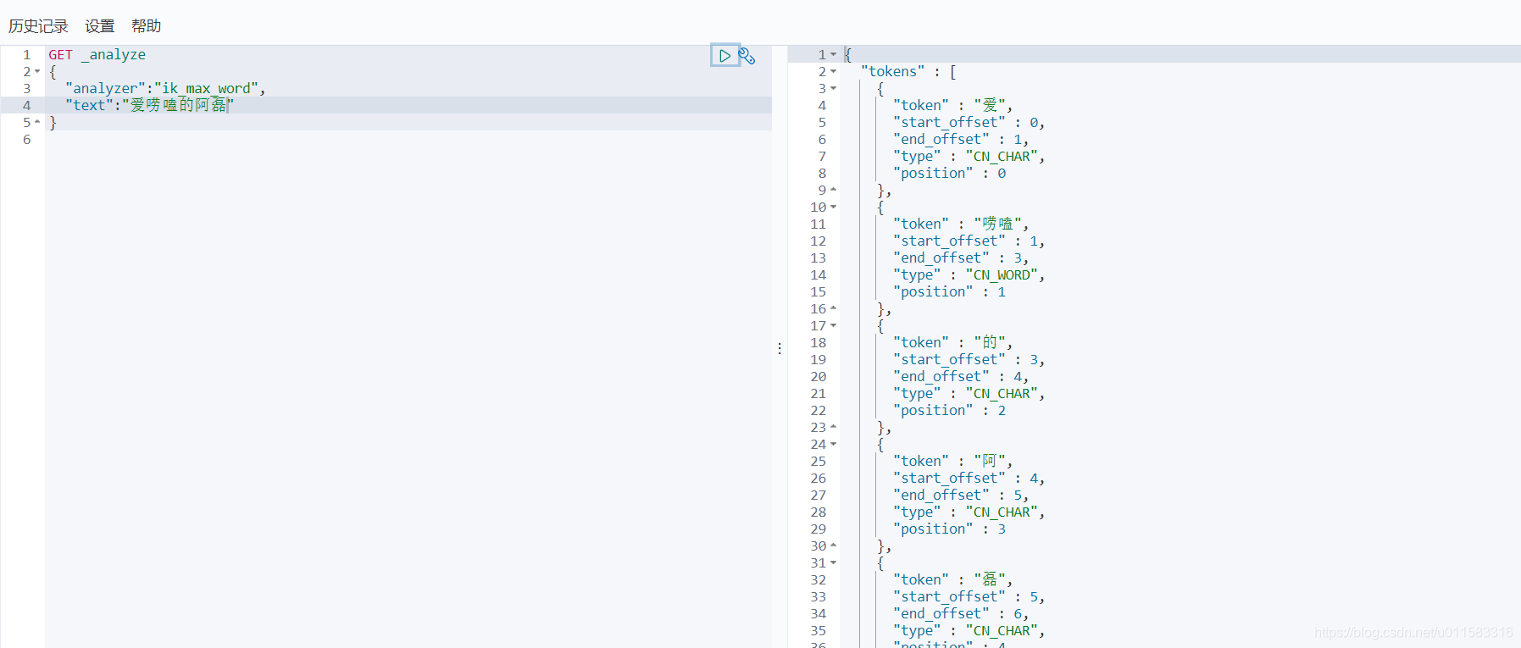Screen dimensions: 1521x648
Task: Collapse the tokens array at response line 2
Action: coord(834,72)
